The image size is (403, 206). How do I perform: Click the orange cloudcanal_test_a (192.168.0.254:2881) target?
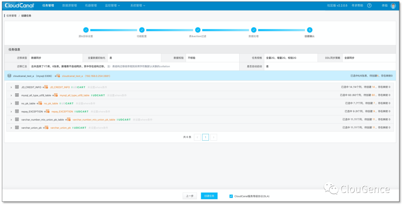point(86,76)
